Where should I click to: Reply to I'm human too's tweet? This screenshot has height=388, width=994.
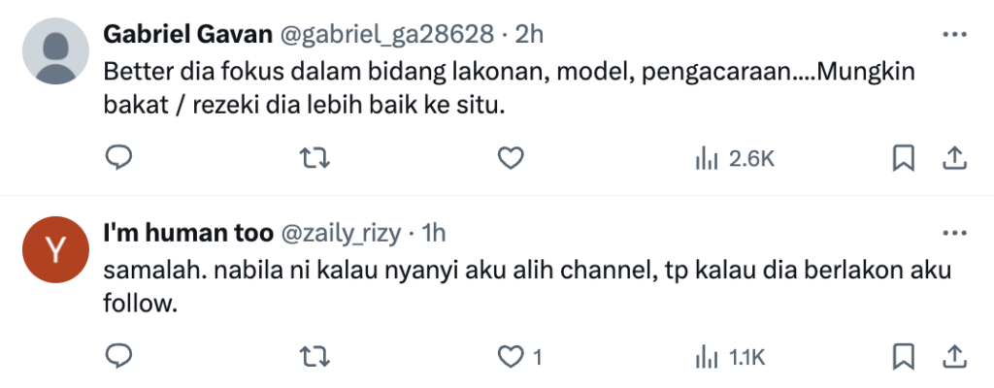pyautogui.click(x=117, y=357)
